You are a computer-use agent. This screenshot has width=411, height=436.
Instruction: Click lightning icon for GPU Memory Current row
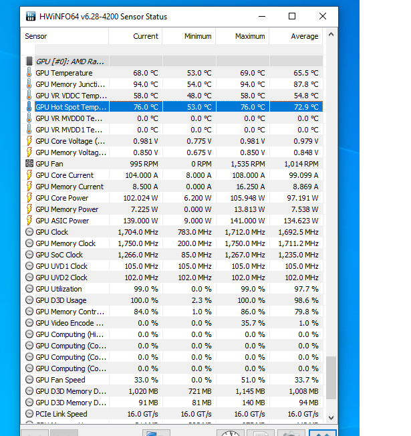pyautogui.click(x=29, y=187)
